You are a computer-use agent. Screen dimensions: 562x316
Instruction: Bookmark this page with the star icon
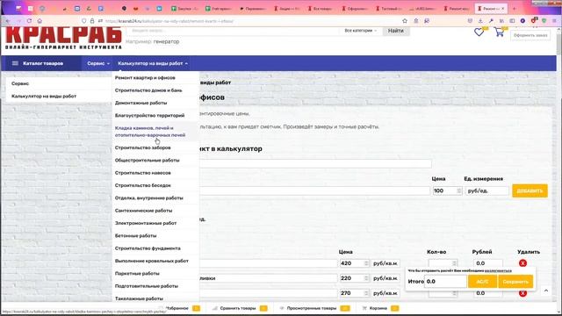click(x=405, y=21)
